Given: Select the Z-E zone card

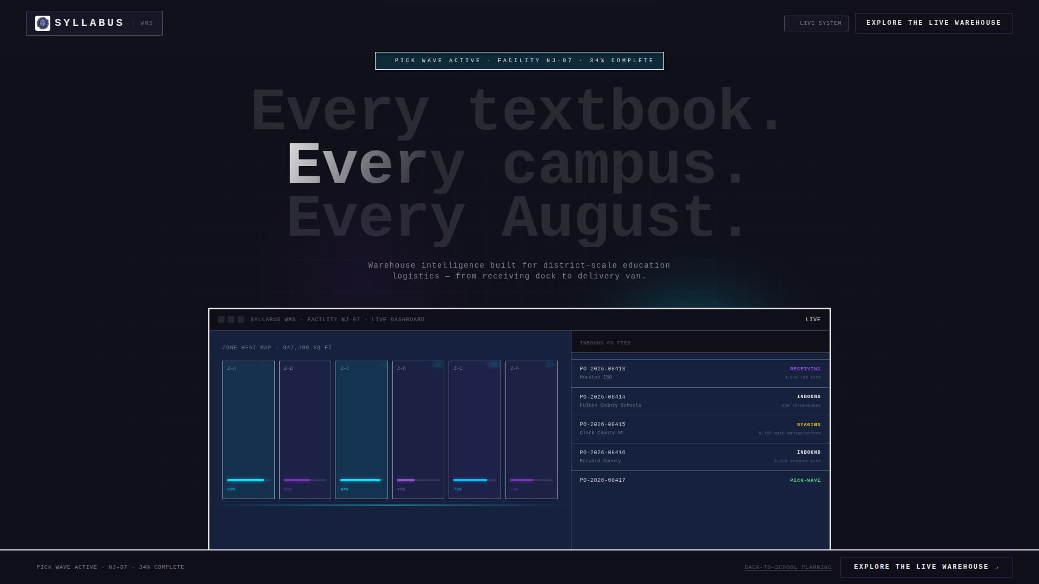Looking at the screenshot, I should [x=475, y=430].
